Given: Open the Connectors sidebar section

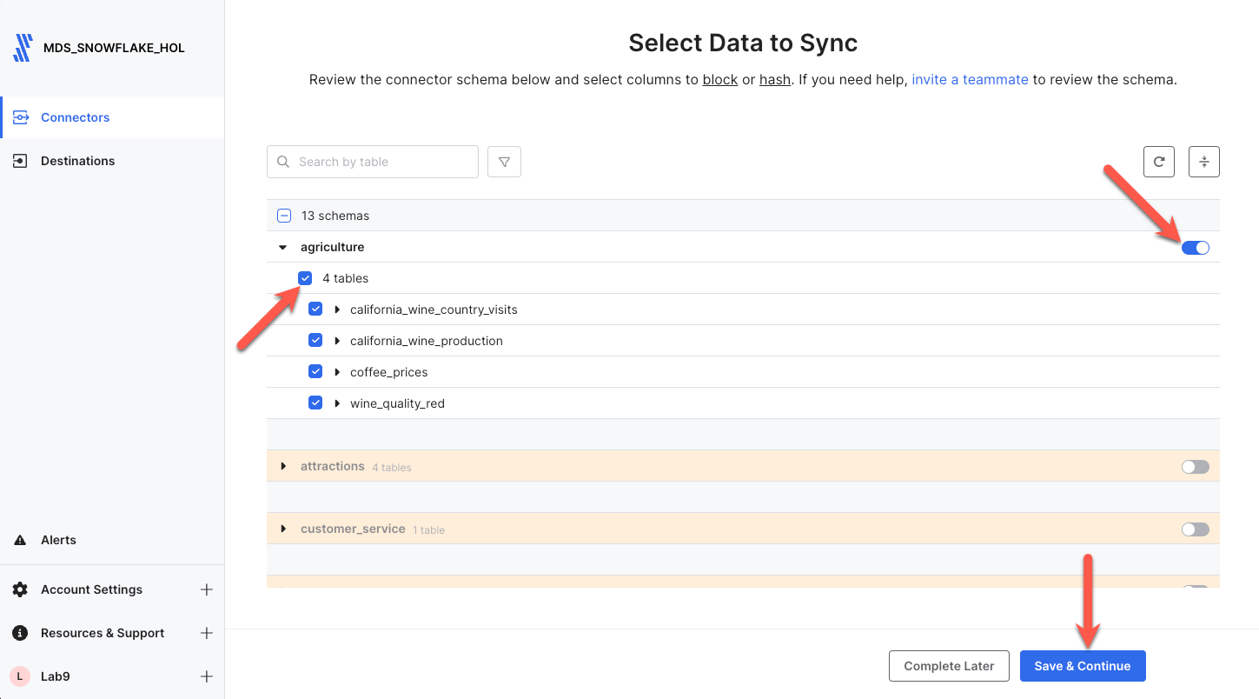Looking at the screenshot, I should (75, 117).
